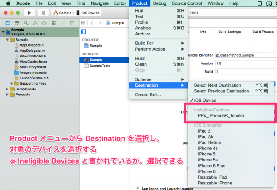
Task: Open the Report navigator icon
Action: click(72, 23)
